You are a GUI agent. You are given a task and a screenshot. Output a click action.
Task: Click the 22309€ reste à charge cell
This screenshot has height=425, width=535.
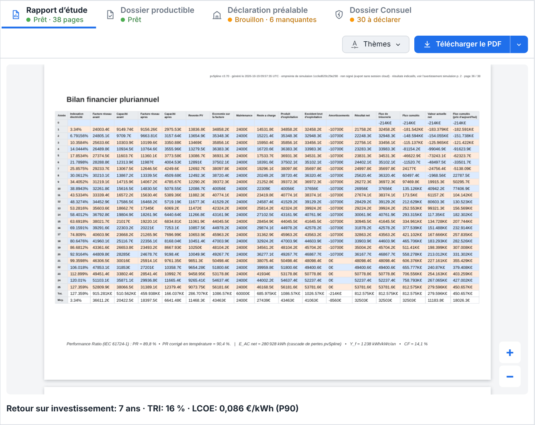(x=267, y=189)
